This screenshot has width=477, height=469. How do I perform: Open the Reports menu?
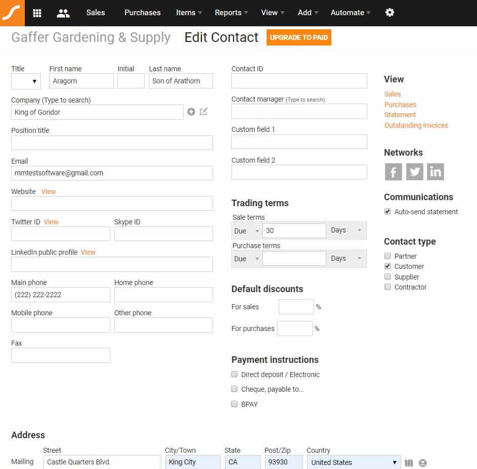pyautogui.click(x=231, y=13)
